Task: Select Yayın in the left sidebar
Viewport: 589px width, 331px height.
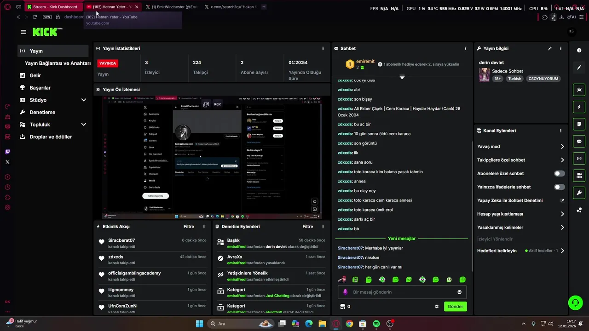Action: (53, 51)
